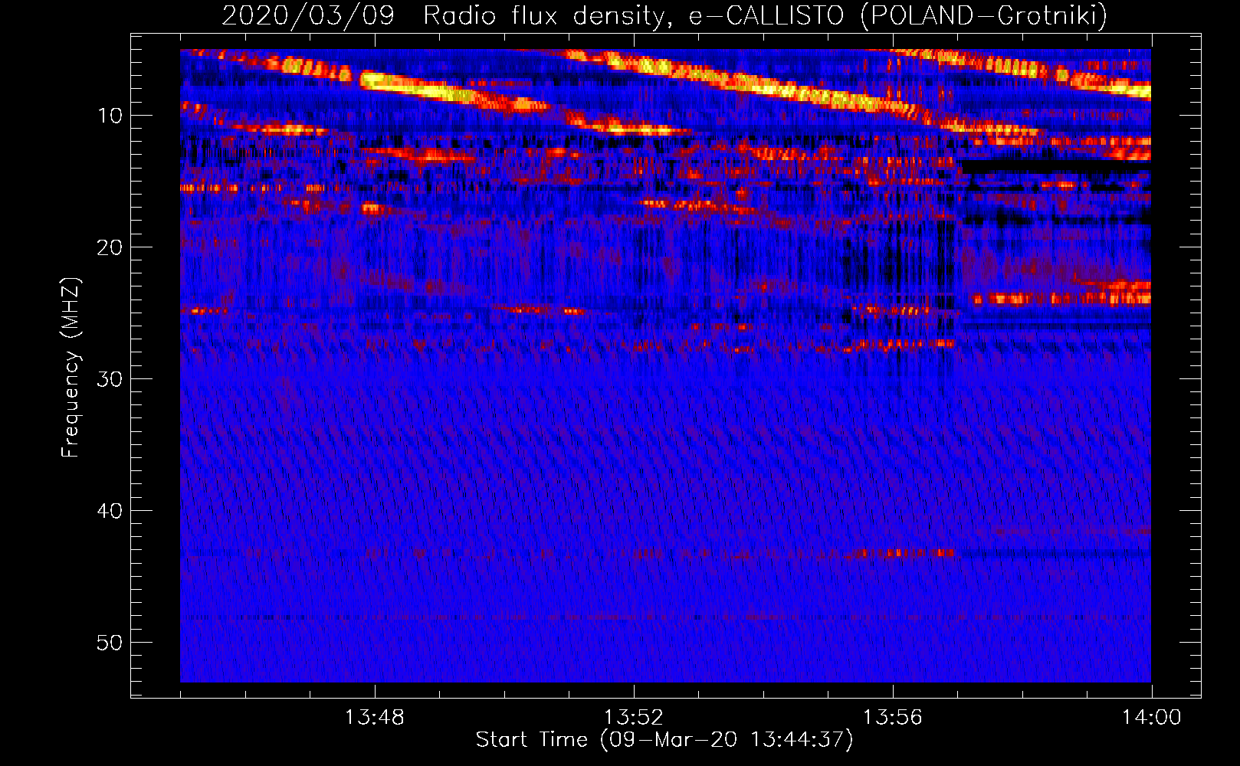Click the 13:48 time tick label
Screen dimensions: 1240x766
click(374, 718)
